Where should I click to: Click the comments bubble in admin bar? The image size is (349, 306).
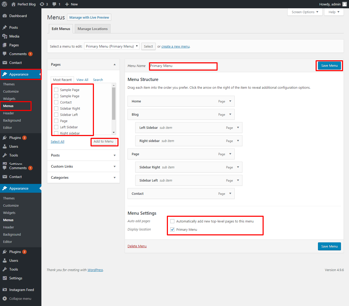54,4
